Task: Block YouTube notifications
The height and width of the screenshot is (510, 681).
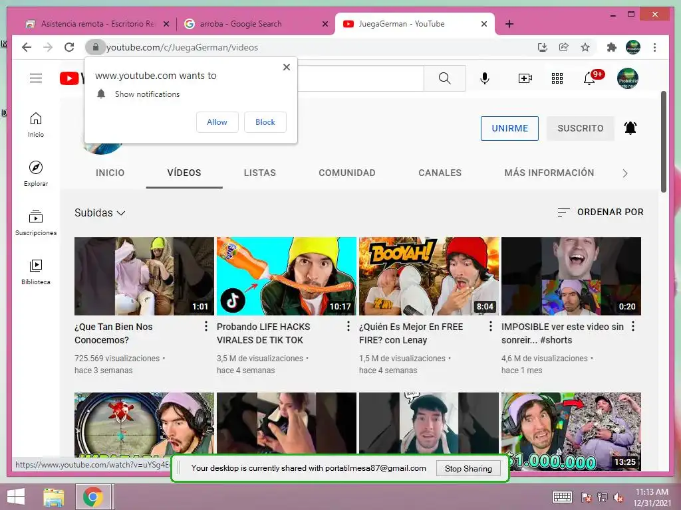Action: coord(265,122)
